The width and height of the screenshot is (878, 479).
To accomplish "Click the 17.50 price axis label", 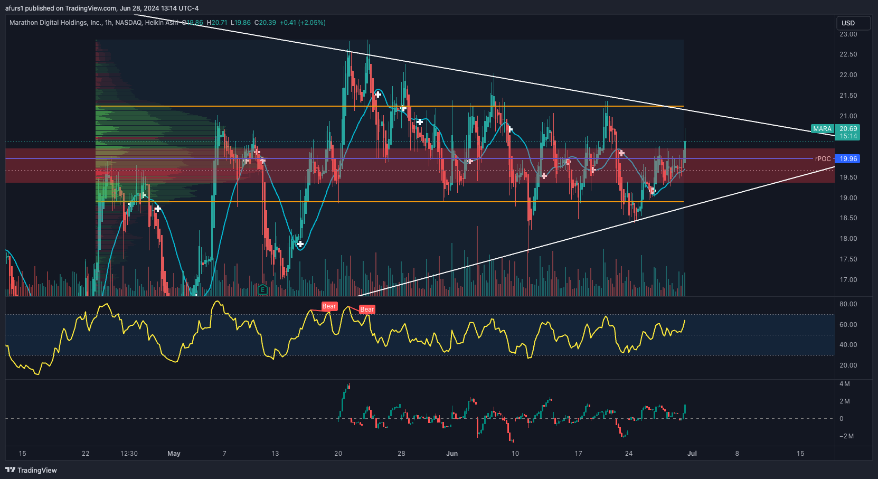I will click(x=848, y=259).
